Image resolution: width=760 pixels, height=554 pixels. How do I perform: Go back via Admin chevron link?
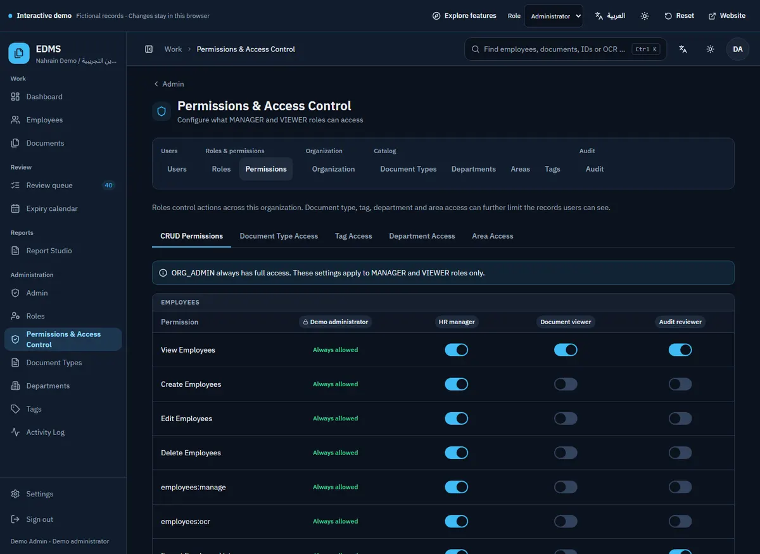[x=168, y=84]
